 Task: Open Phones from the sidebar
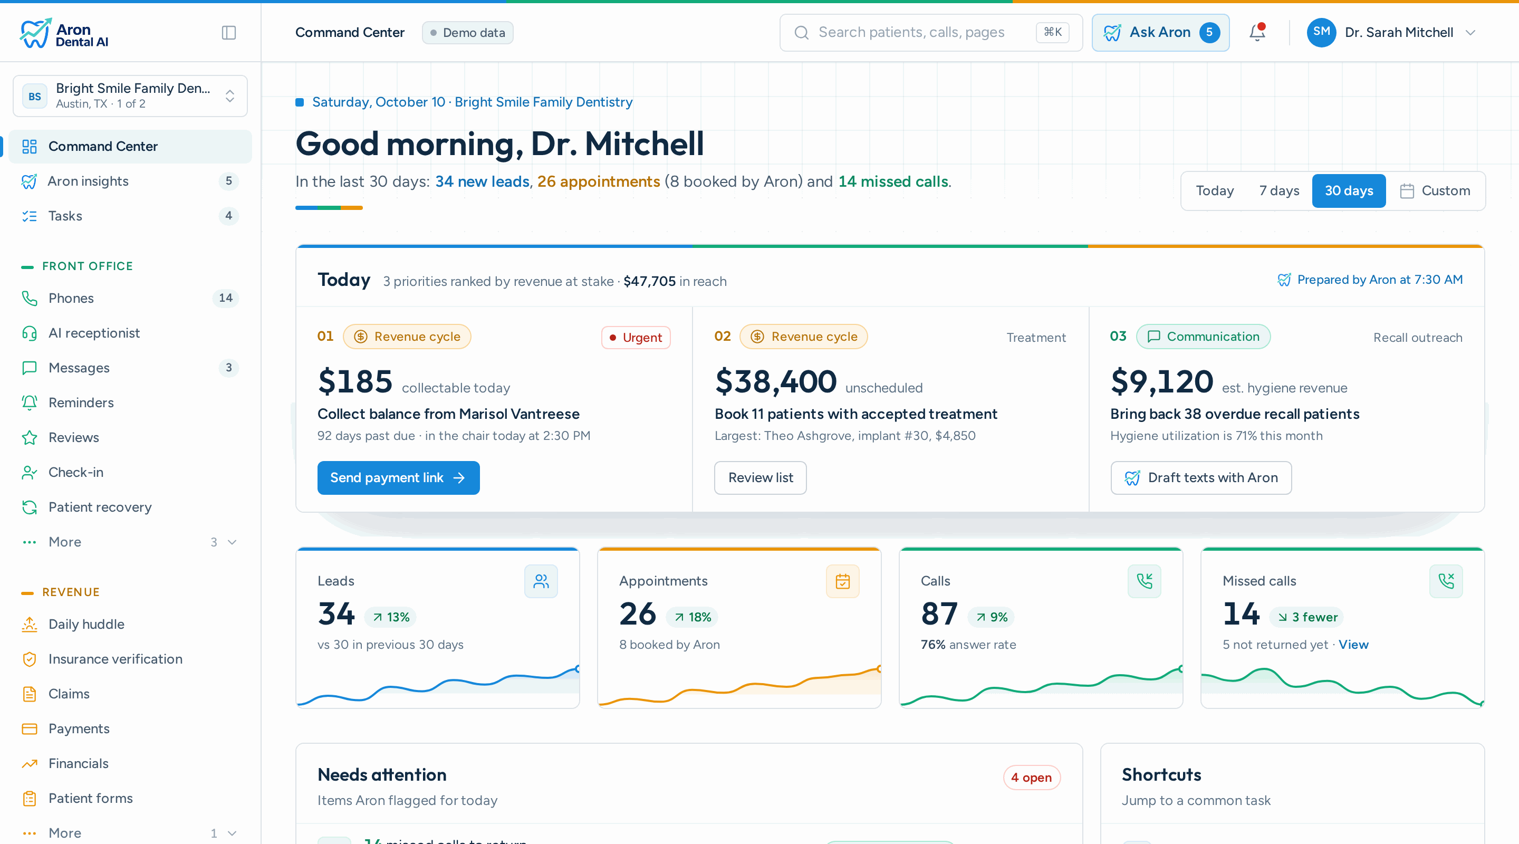(x=130, y=298)
